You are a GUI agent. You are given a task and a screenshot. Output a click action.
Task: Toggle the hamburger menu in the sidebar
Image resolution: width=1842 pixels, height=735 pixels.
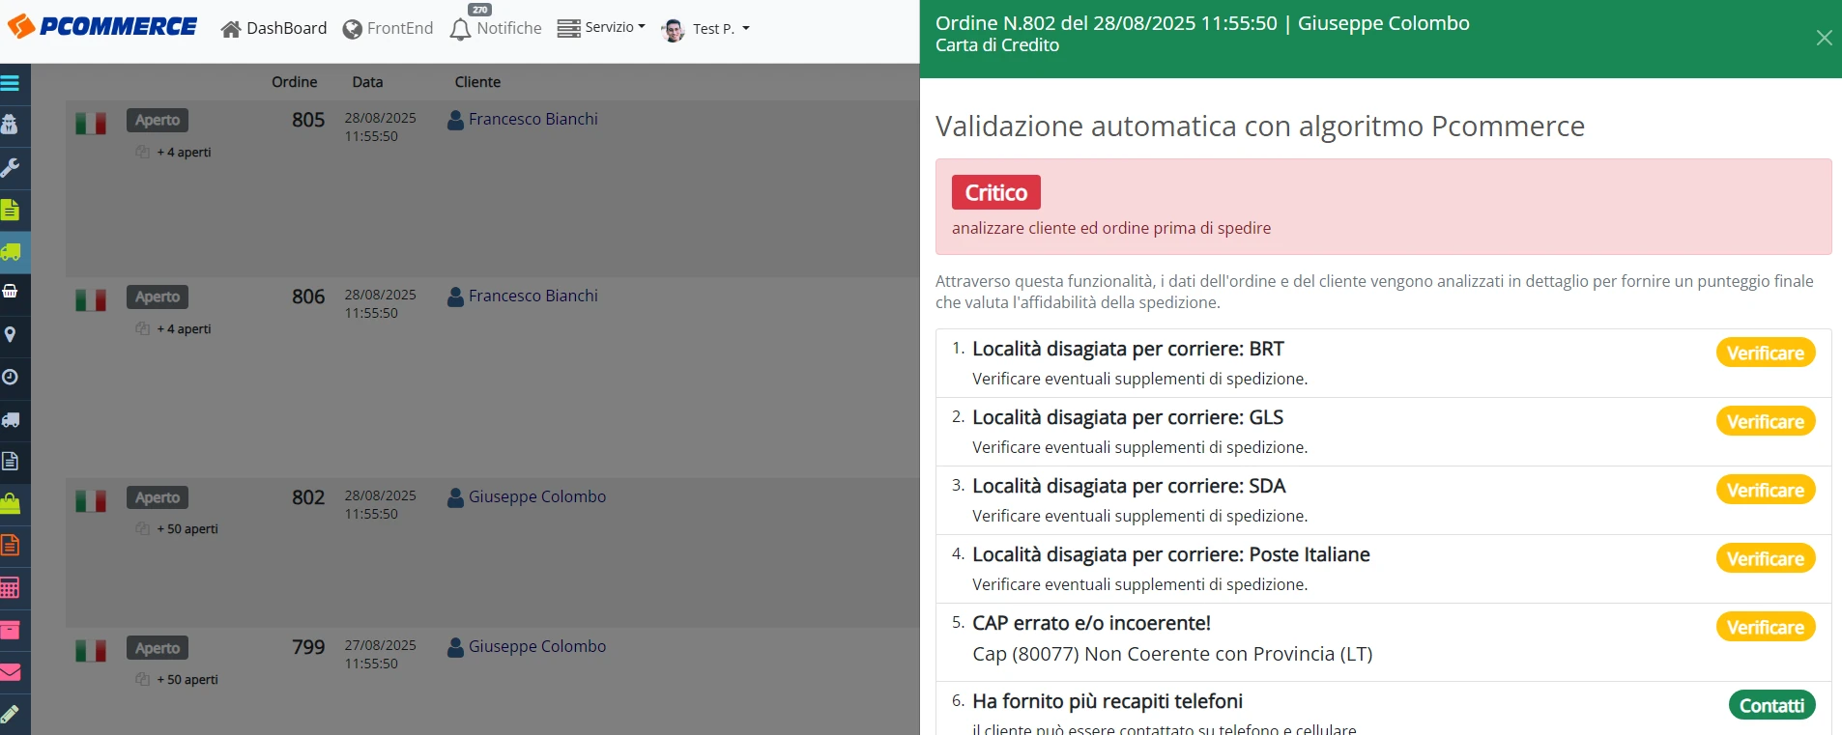click(x=10, y=83)
